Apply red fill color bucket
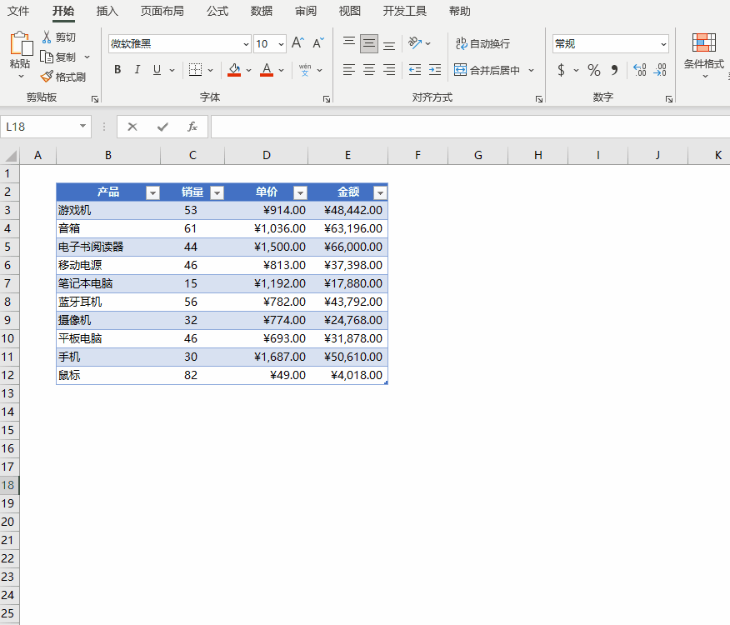This screenshot has height=625, width=730. 234,70
